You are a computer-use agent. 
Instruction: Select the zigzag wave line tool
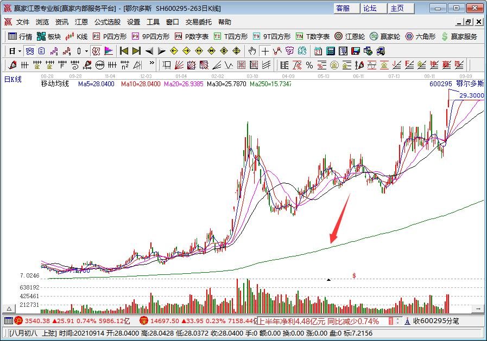point(229,65)
